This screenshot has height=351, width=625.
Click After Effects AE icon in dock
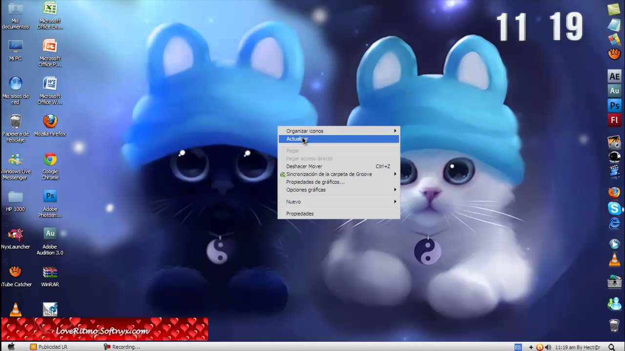point(614,77)
